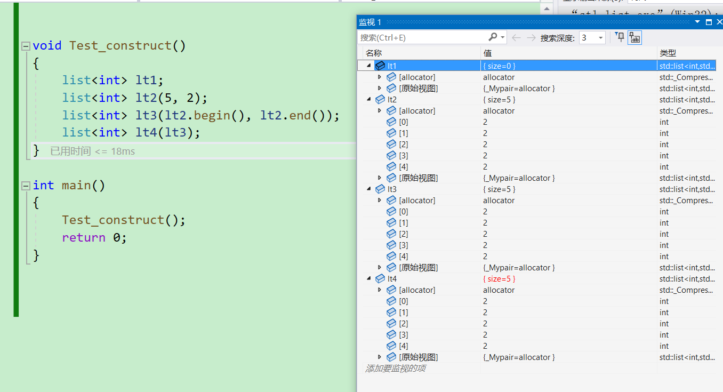Expand [原始视图] under lt1
The image size is (723, 392).
[380, 89]
